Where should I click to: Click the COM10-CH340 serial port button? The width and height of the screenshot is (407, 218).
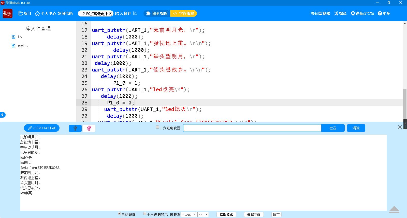pos(42,128)
